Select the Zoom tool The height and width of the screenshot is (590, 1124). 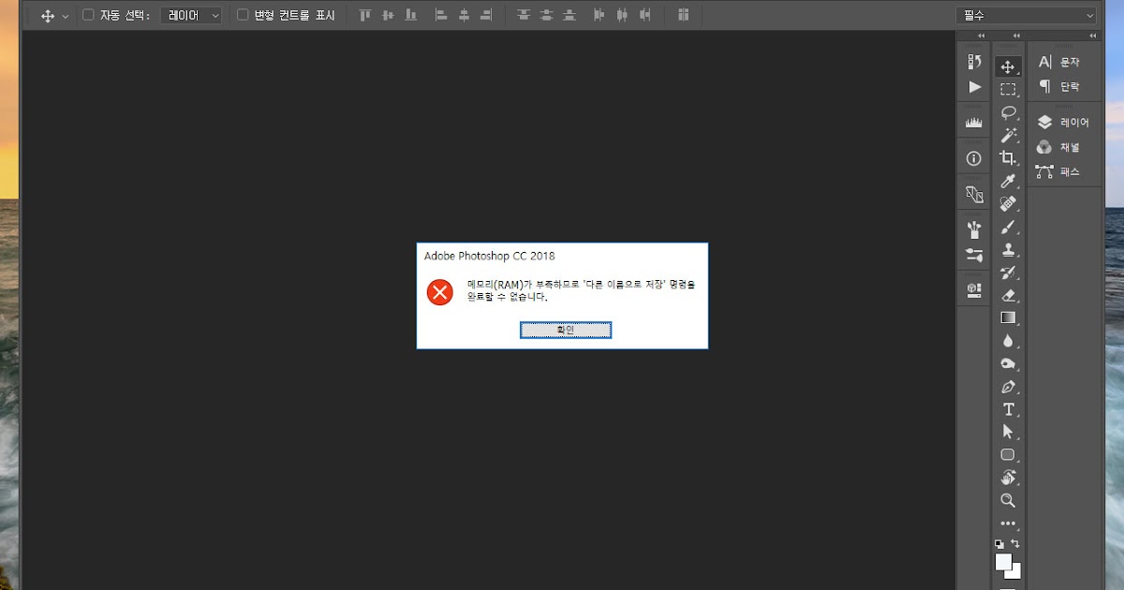tap(1008, 500)
